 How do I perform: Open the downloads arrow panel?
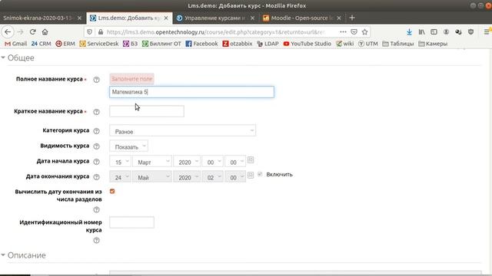(409, 32)
